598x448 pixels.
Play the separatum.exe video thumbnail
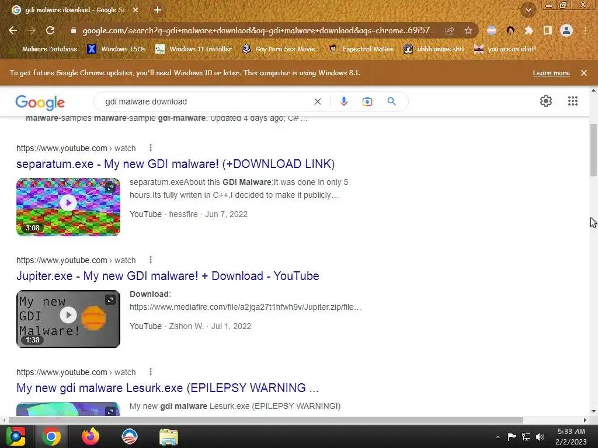click(x=68, y=207)
